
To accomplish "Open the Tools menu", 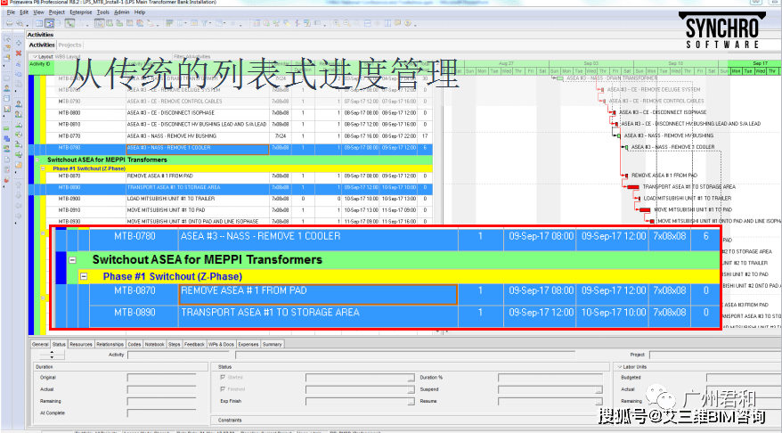I will 103,12.
